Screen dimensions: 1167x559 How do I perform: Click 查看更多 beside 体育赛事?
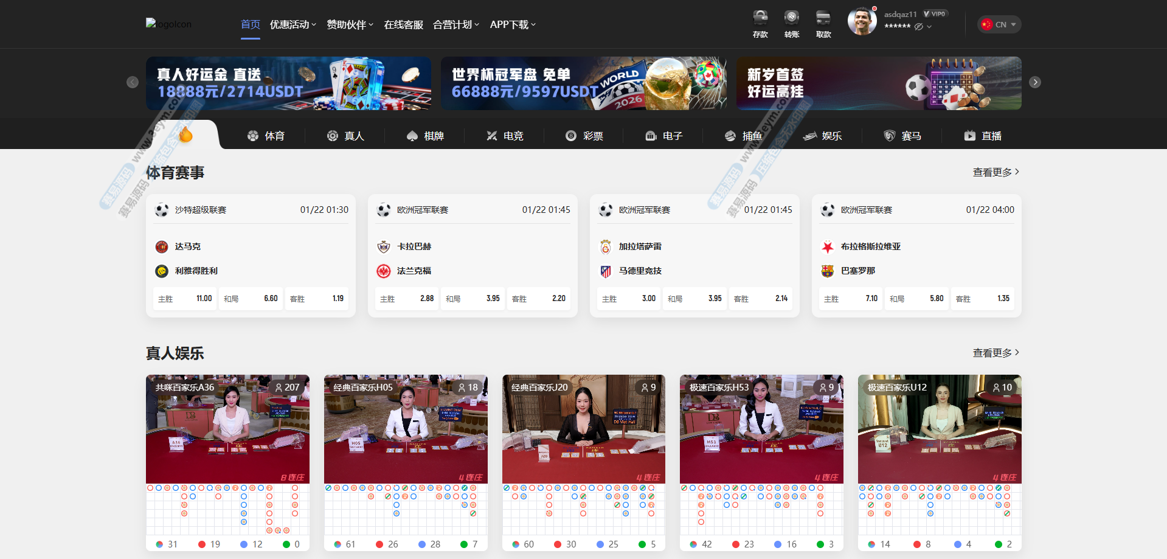click(x=996, y=172)
